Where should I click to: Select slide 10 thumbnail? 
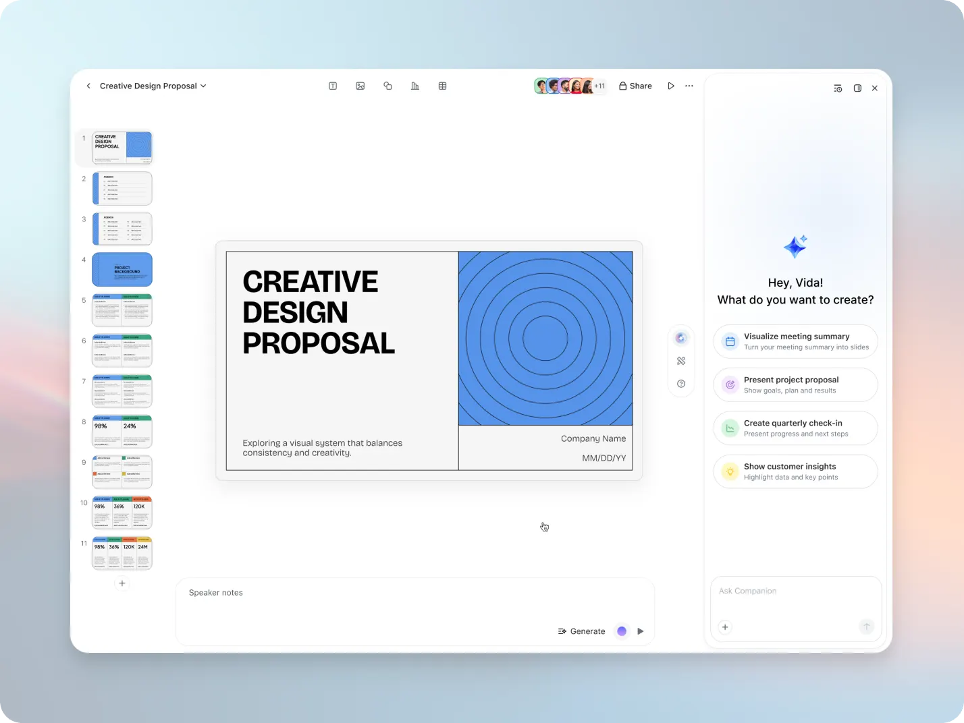click(122, 512)
